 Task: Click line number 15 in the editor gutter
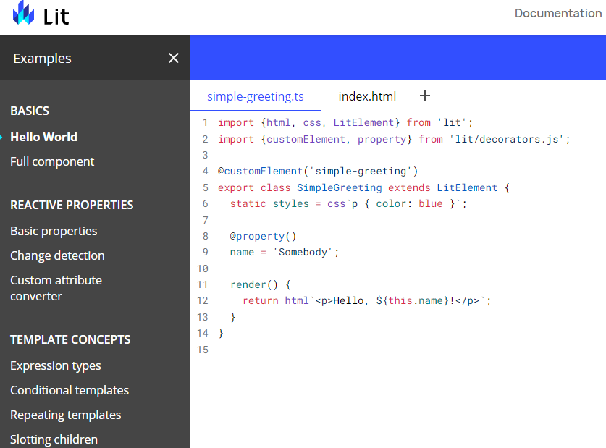[x=203, y=350]
